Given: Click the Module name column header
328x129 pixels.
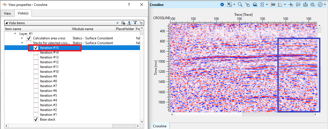Looking at the screenshot, I should pyautogui.click(x=83, y=29).
